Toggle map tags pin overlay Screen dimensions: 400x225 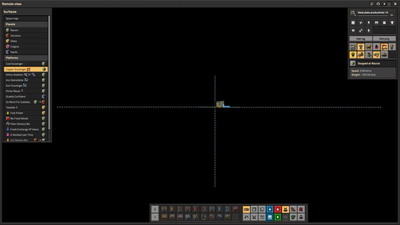pos(353,55)
